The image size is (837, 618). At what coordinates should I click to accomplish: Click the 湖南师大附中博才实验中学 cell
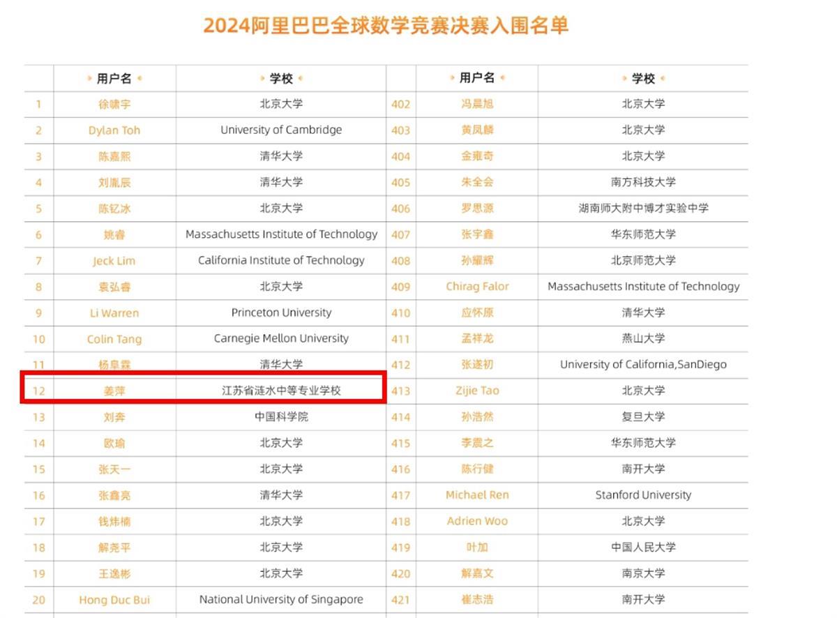[643, 208]
